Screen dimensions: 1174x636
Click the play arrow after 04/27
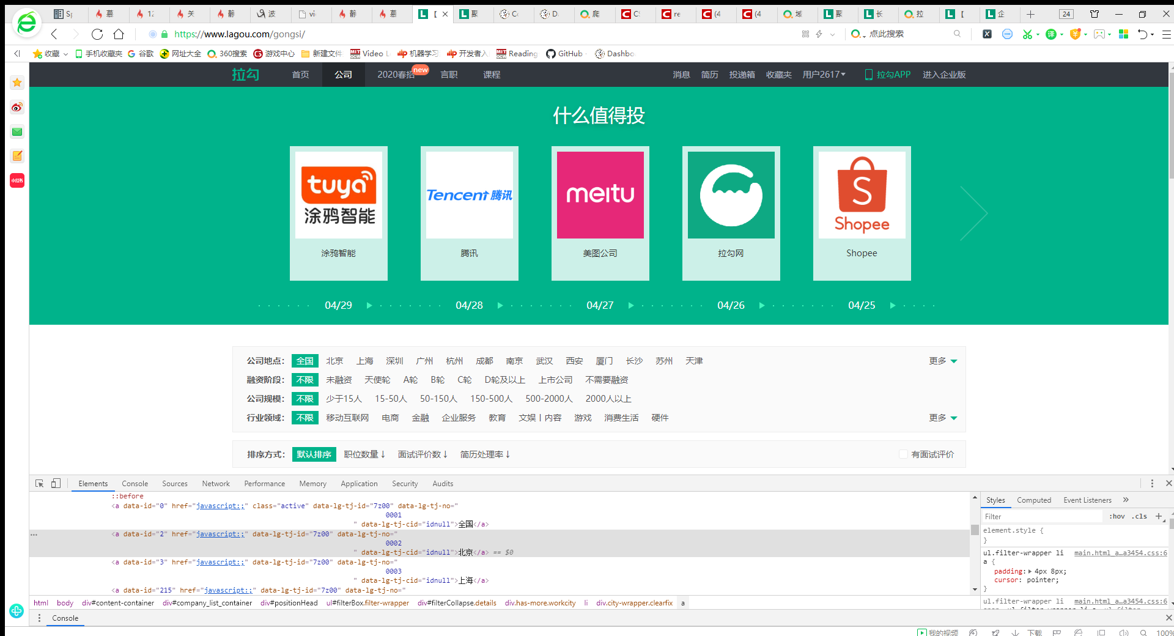(630, 305)
